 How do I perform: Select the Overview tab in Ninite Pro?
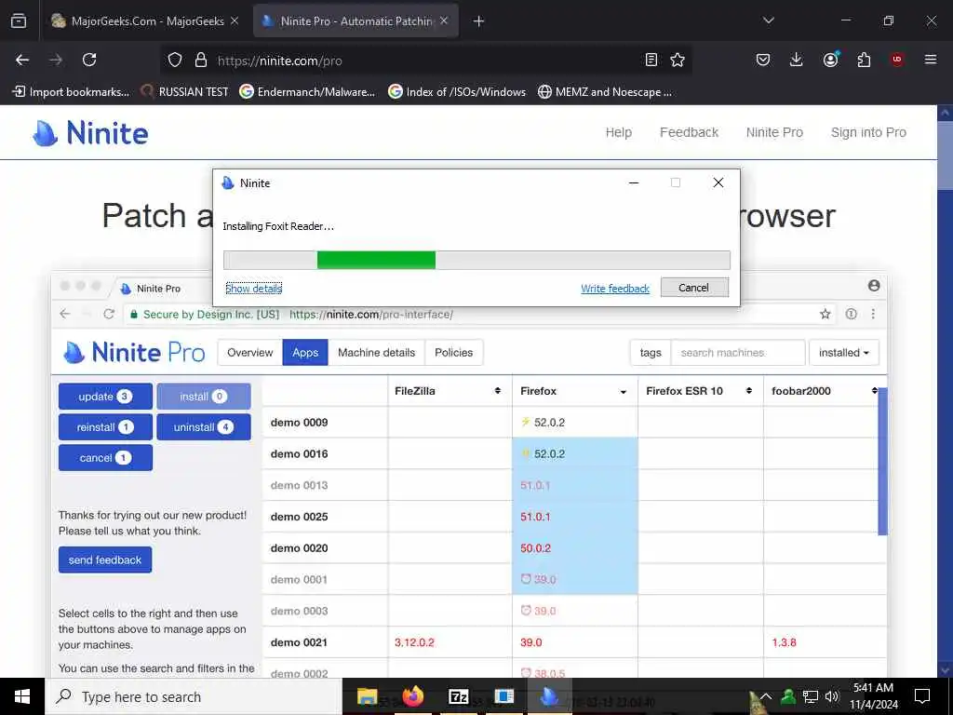(x=249, y=353)
